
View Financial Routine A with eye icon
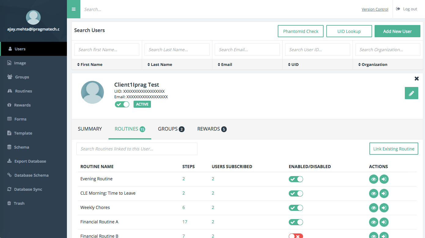click(x=374, y=222)
